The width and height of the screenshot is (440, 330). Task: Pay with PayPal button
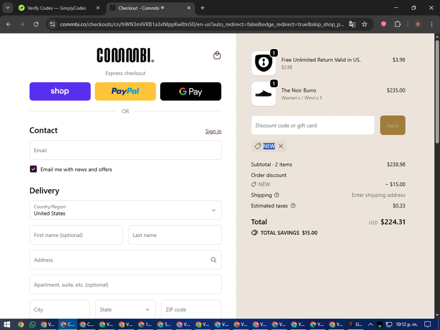[x=125, y=91]
